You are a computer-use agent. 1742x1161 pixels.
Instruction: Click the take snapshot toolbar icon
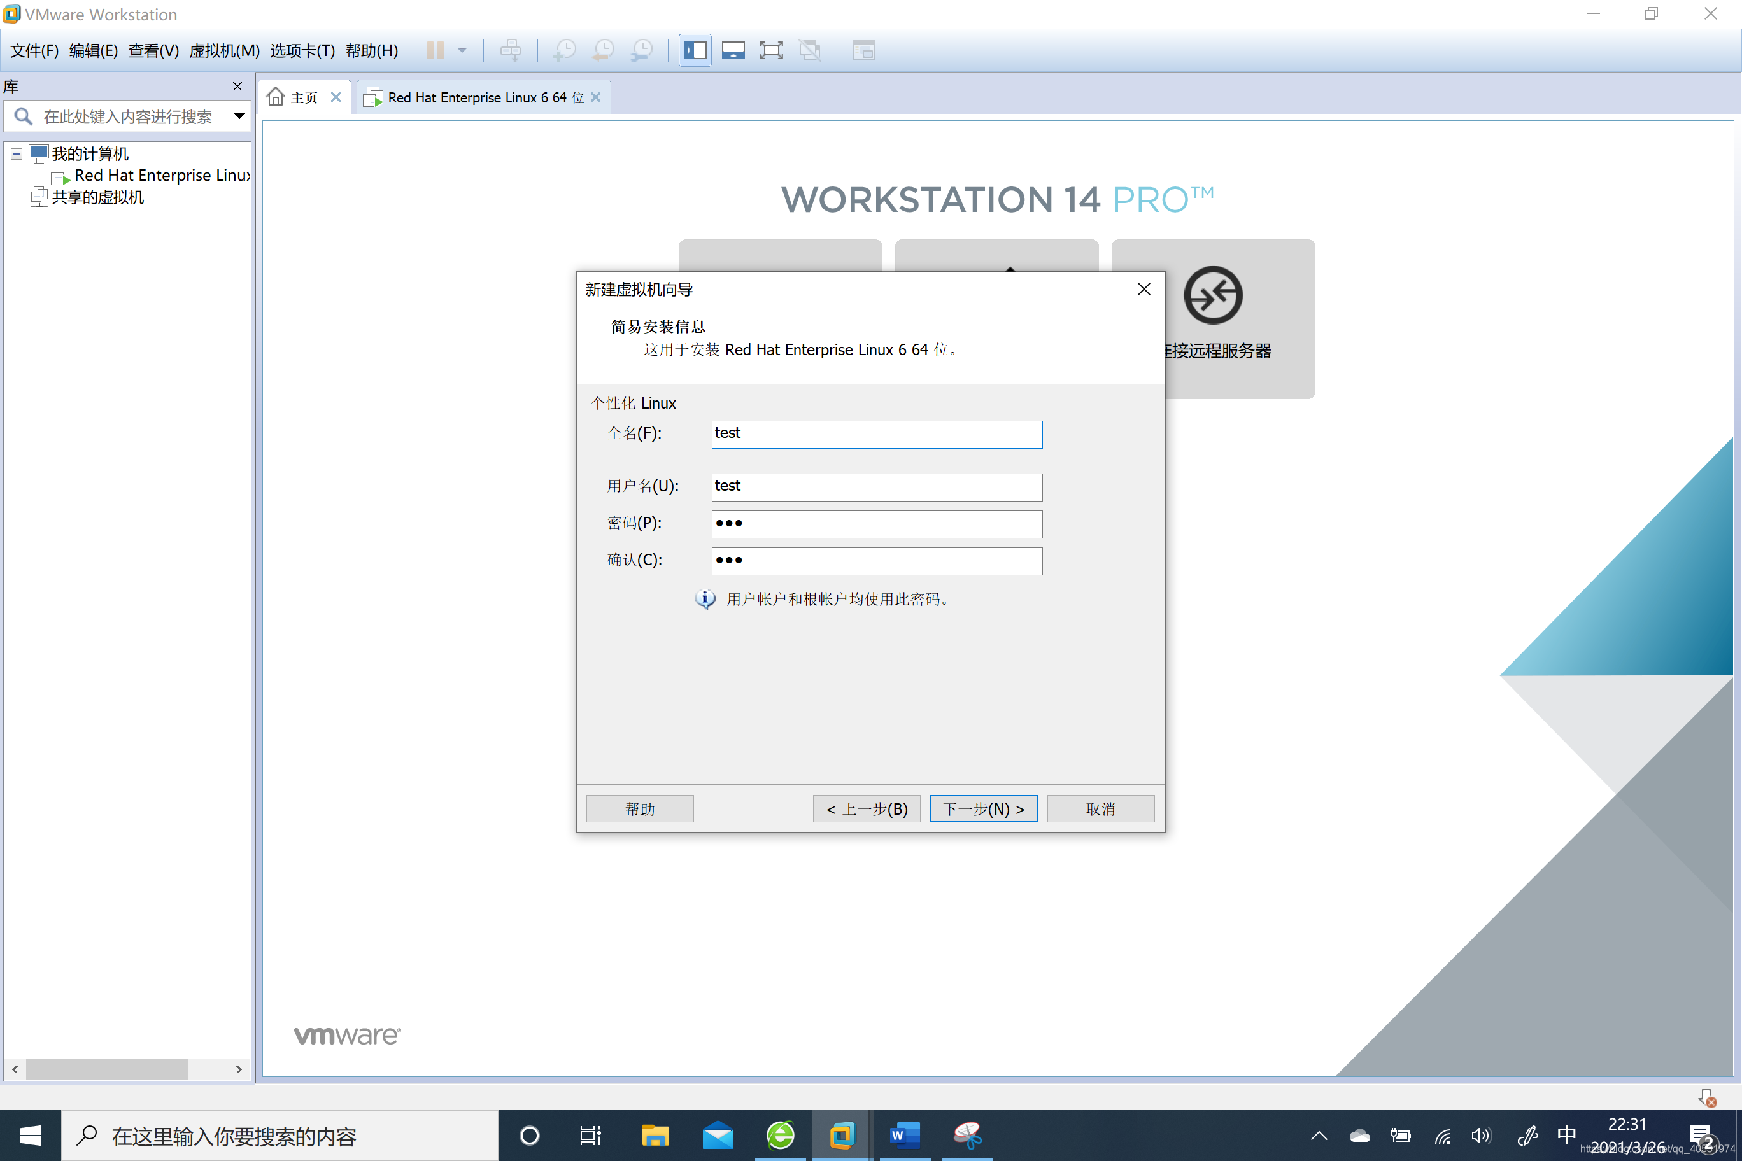[x=565, y=50]
